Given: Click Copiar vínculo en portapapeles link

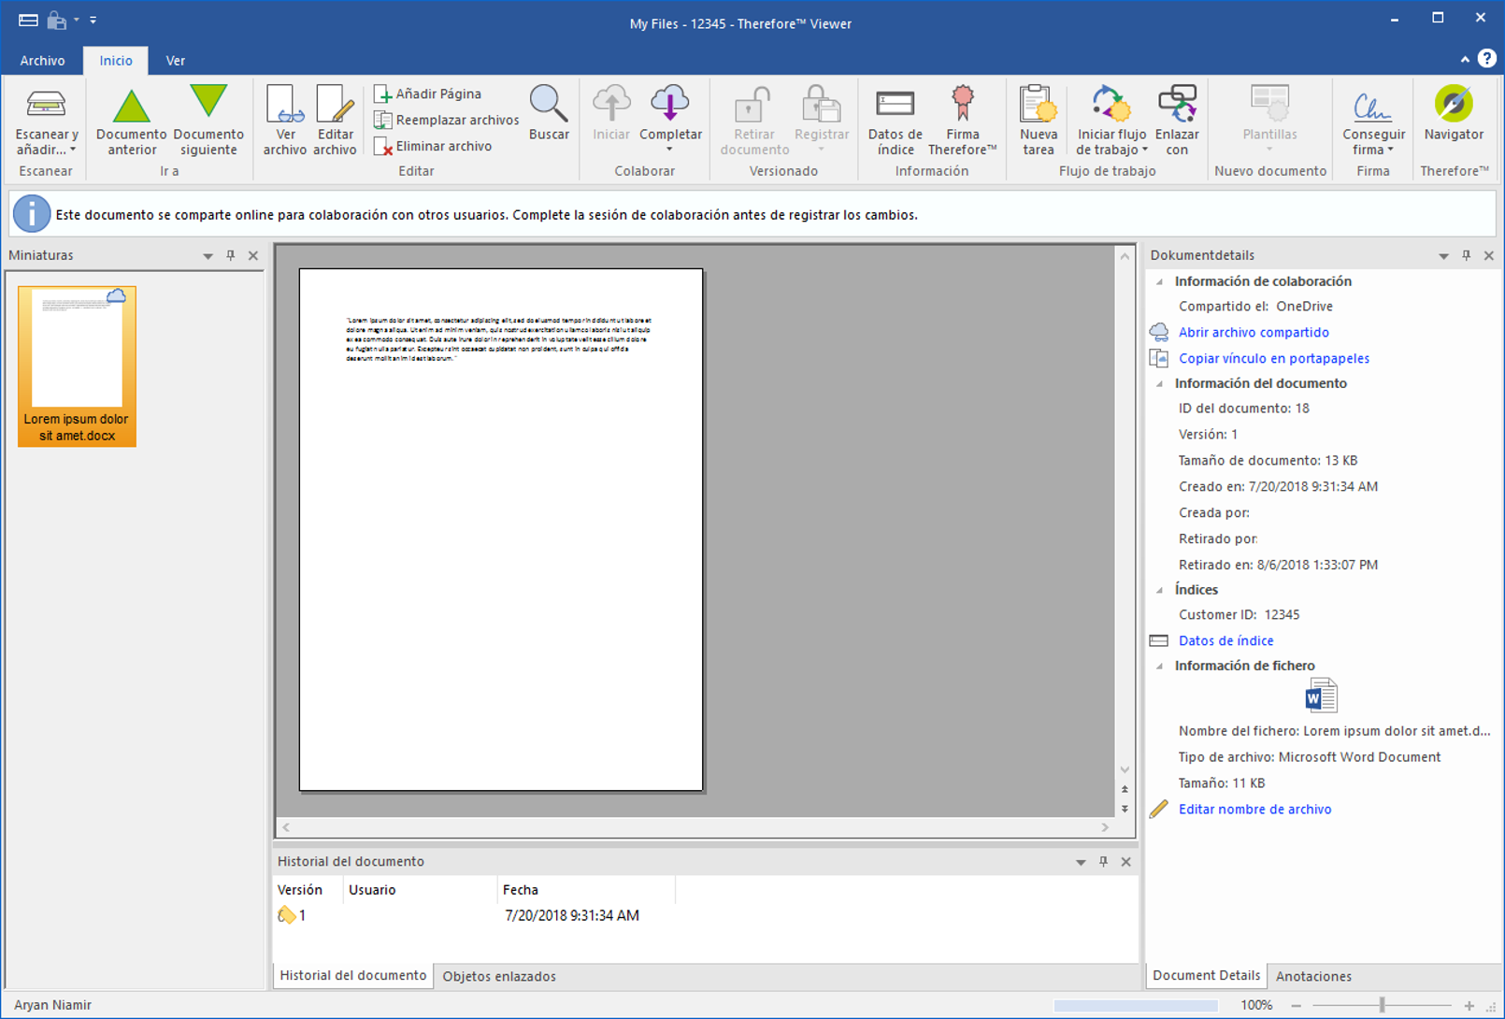Looking at the screenshot, I should click(1273, 358).
